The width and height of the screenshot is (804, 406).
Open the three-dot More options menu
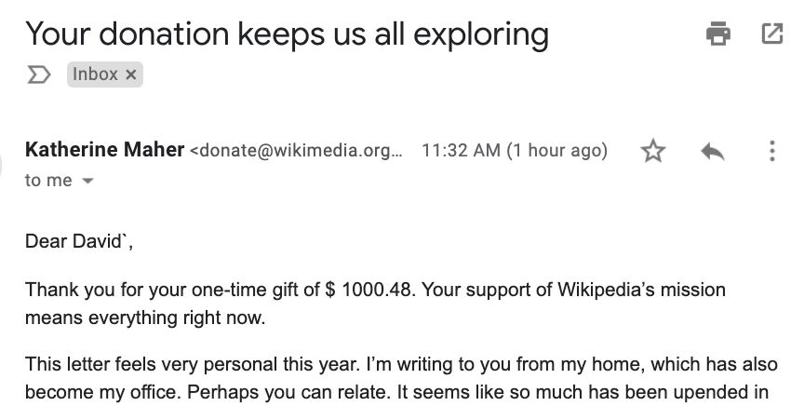click(770, 151)
